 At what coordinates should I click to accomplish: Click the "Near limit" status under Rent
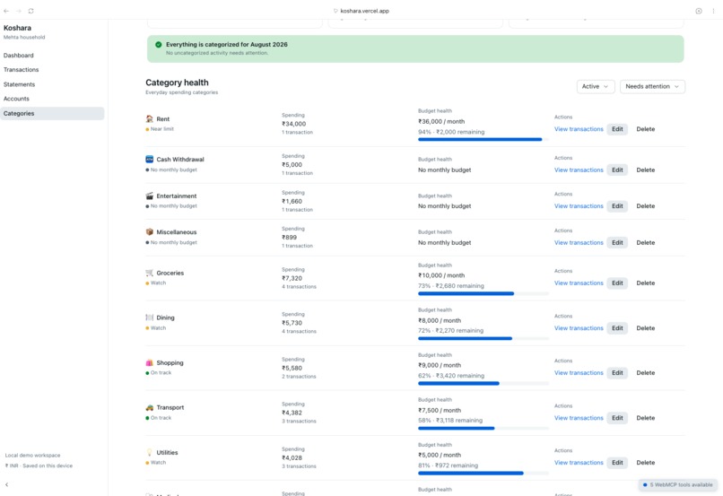[x=160, y=129]
